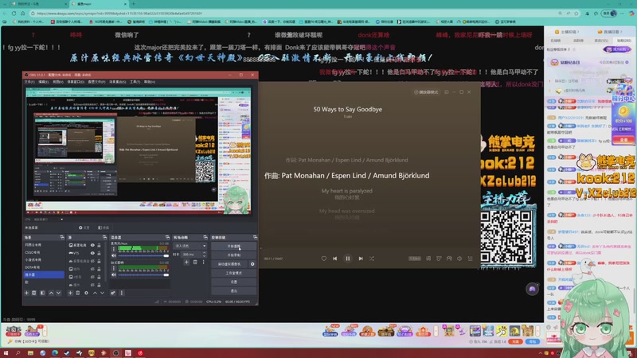Show the bottom hidden source via eye icon

(x=92, y=285)
